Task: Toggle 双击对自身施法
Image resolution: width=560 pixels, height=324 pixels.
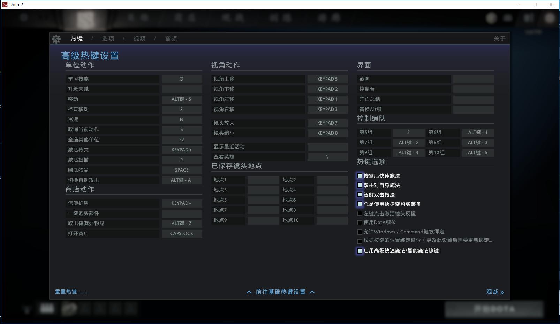Action: click(x=360, y=185)
